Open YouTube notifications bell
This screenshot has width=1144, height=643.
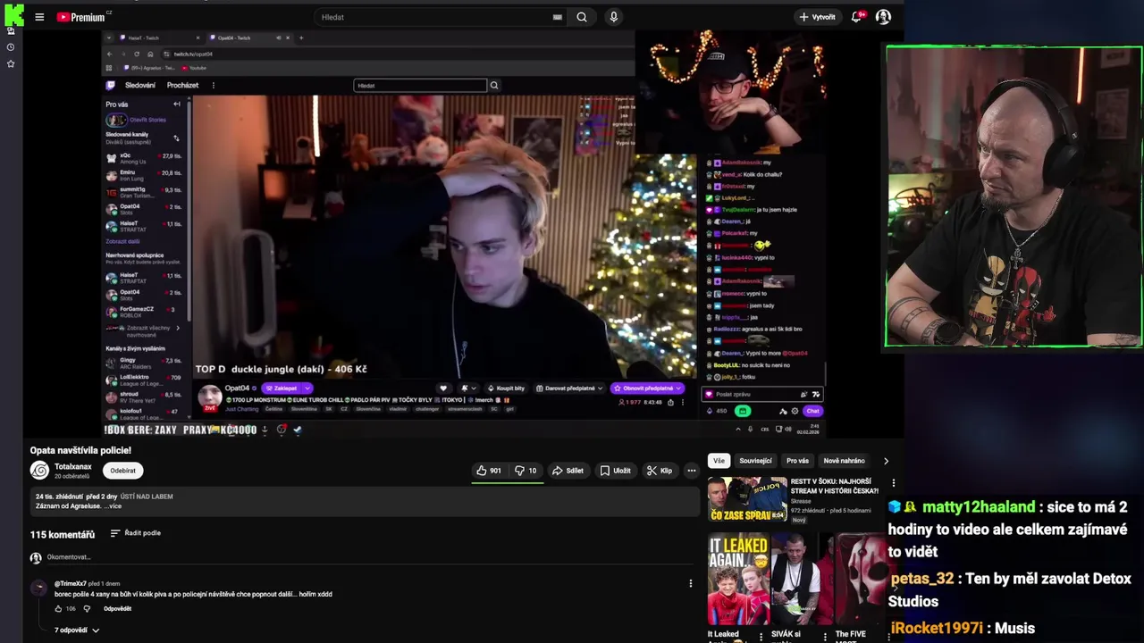pos(856,17)
